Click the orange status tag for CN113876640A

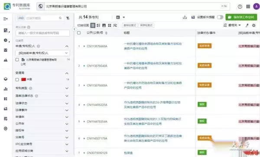coord(205,65)
